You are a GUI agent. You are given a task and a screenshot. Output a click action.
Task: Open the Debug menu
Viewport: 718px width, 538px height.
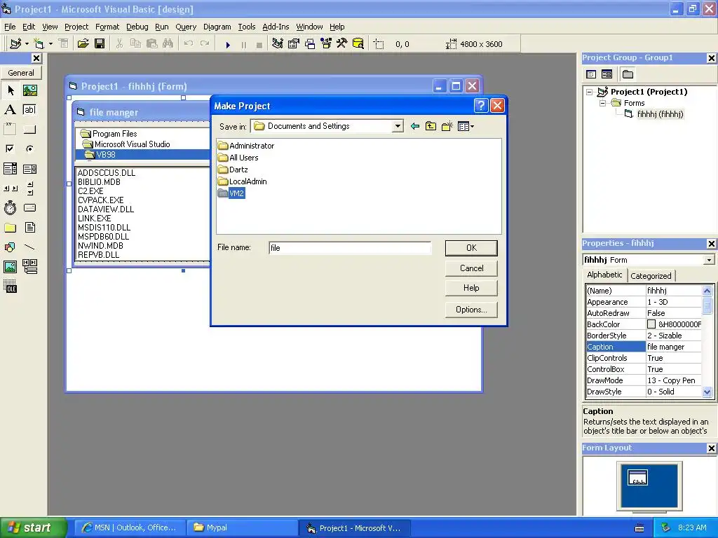coord(137,27)
